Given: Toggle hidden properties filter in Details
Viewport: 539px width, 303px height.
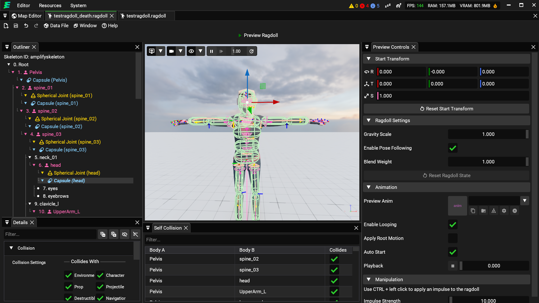Looking at the screenshot, I should 125,234.
